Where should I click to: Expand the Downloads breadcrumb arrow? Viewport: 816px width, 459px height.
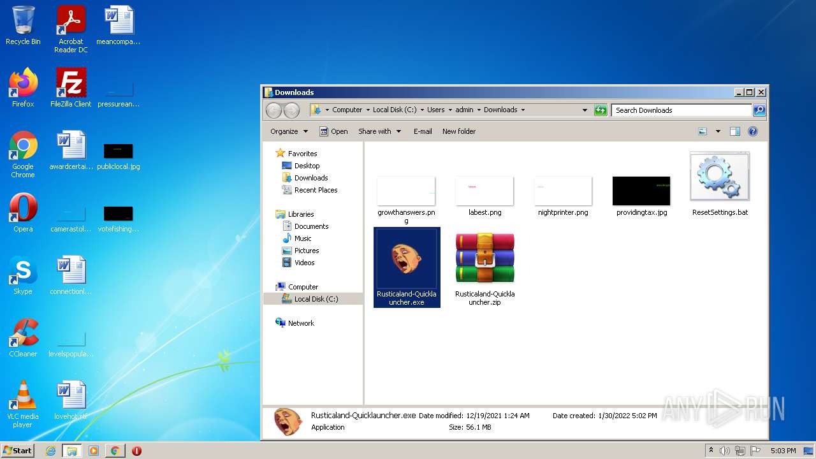coord(523,110)
